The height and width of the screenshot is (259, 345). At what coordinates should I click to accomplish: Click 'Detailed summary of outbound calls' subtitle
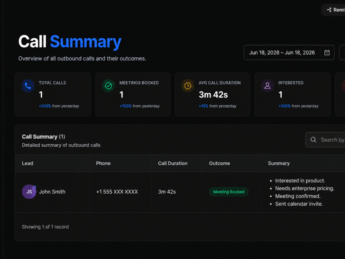(61, 145)
